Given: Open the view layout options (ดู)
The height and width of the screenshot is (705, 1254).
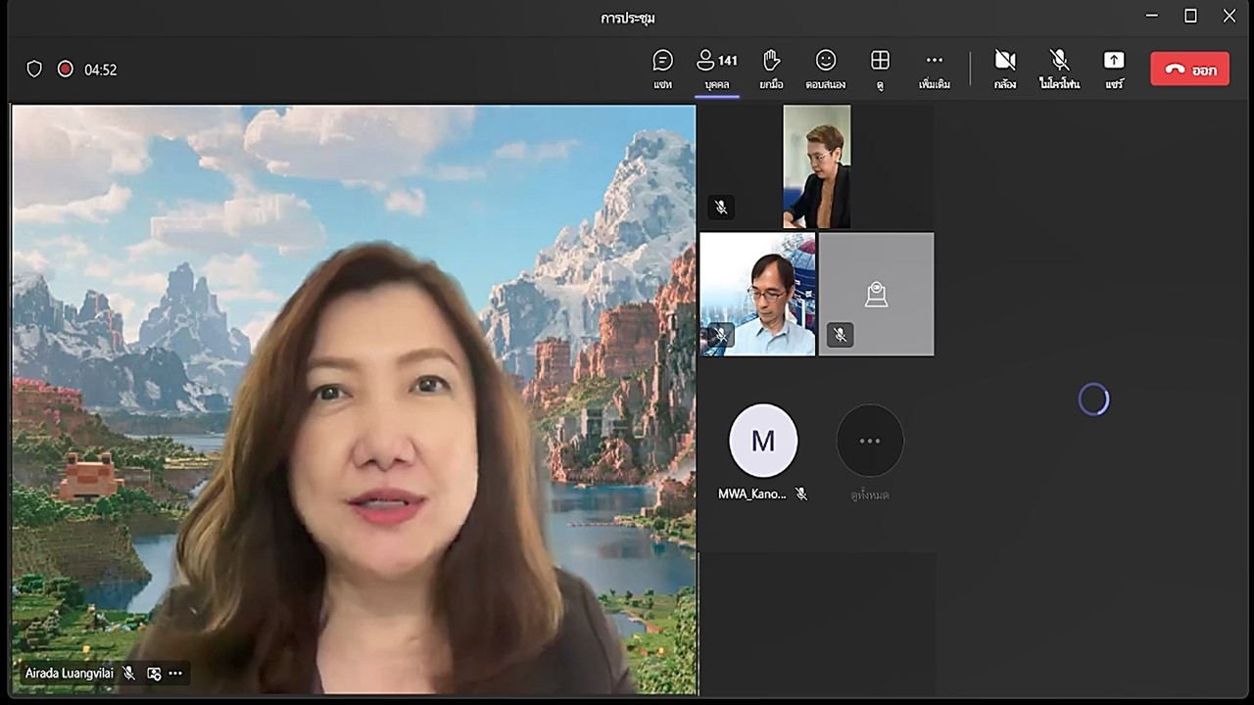Looking at the screenshot, I should (880, 69).
